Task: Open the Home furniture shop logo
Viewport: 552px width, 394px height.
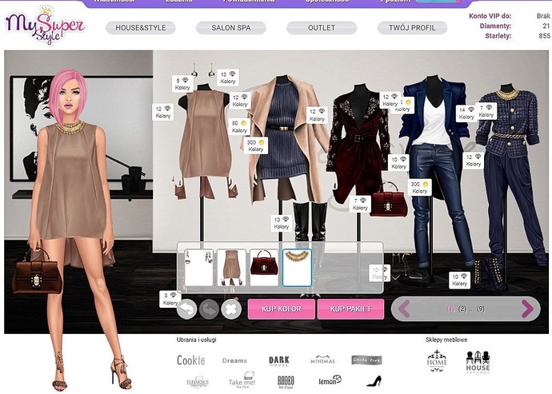Action: (437, 361)
